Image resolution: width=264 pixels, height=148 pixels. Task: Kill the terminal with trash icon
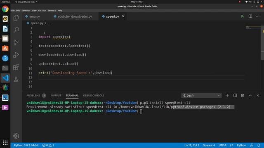click(242, 95)
